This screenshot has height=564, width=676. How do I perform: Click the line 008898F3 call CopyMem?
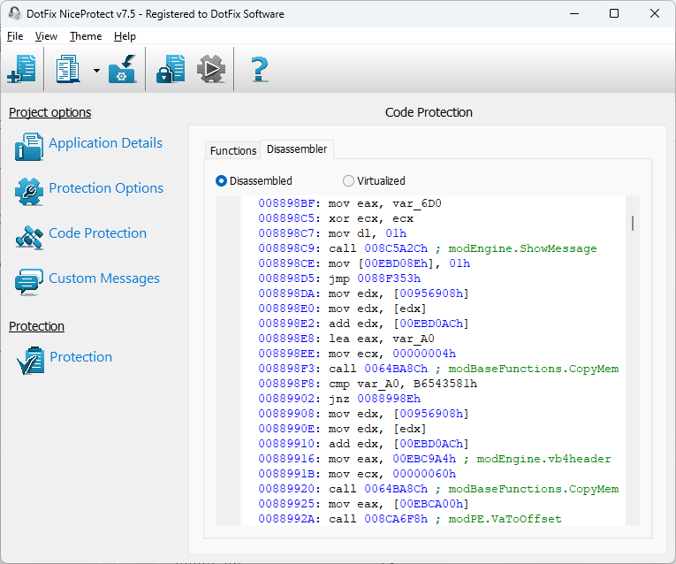point(438,369)
